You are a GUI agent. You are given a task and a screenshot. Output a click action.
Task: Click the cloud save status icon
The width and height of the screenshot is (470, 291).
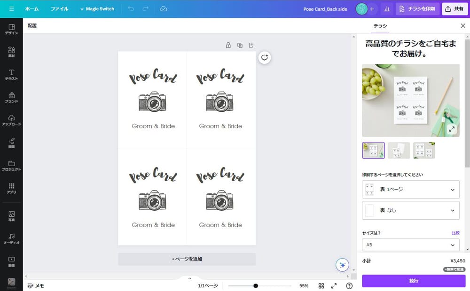(x=163, y=9)
